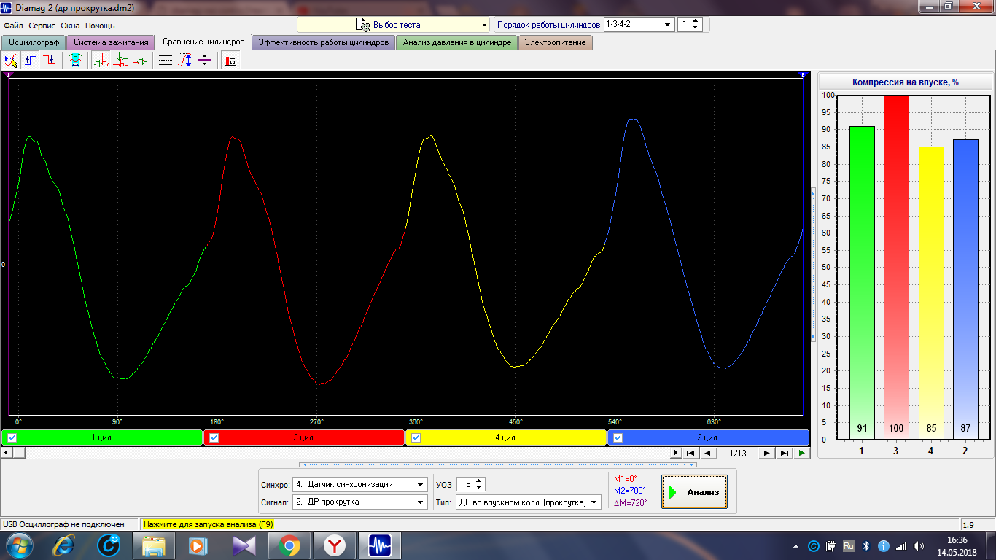Open the Синхро dropdown Датчик синхронизации
The image size is (996, 560).
pos(359,484)
